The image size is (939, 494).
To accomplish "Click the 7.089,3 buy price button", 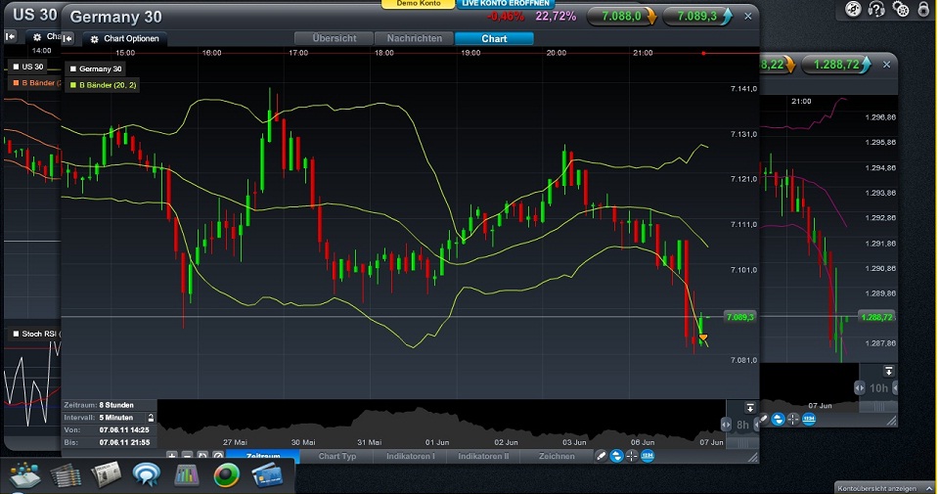I will 697,17.
